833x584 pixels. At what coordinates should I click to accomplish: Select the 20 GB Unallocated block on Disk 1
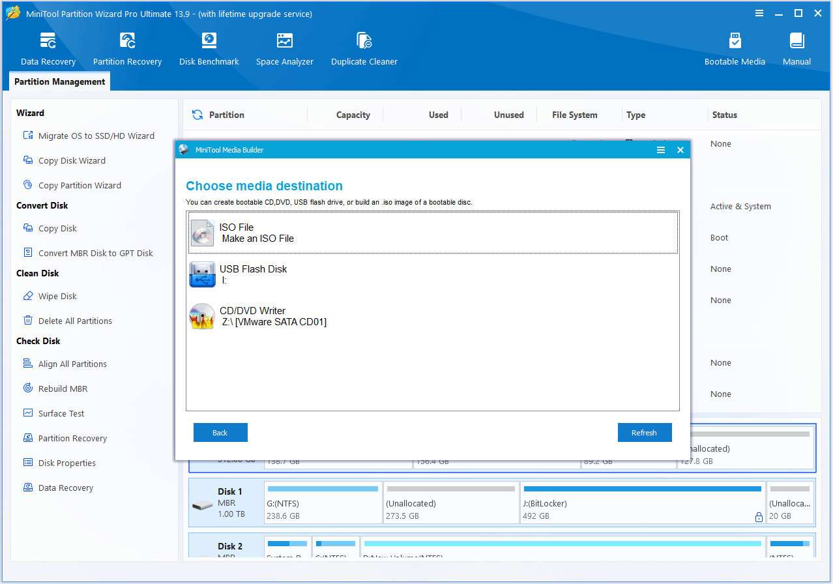(x=791, y=503)
